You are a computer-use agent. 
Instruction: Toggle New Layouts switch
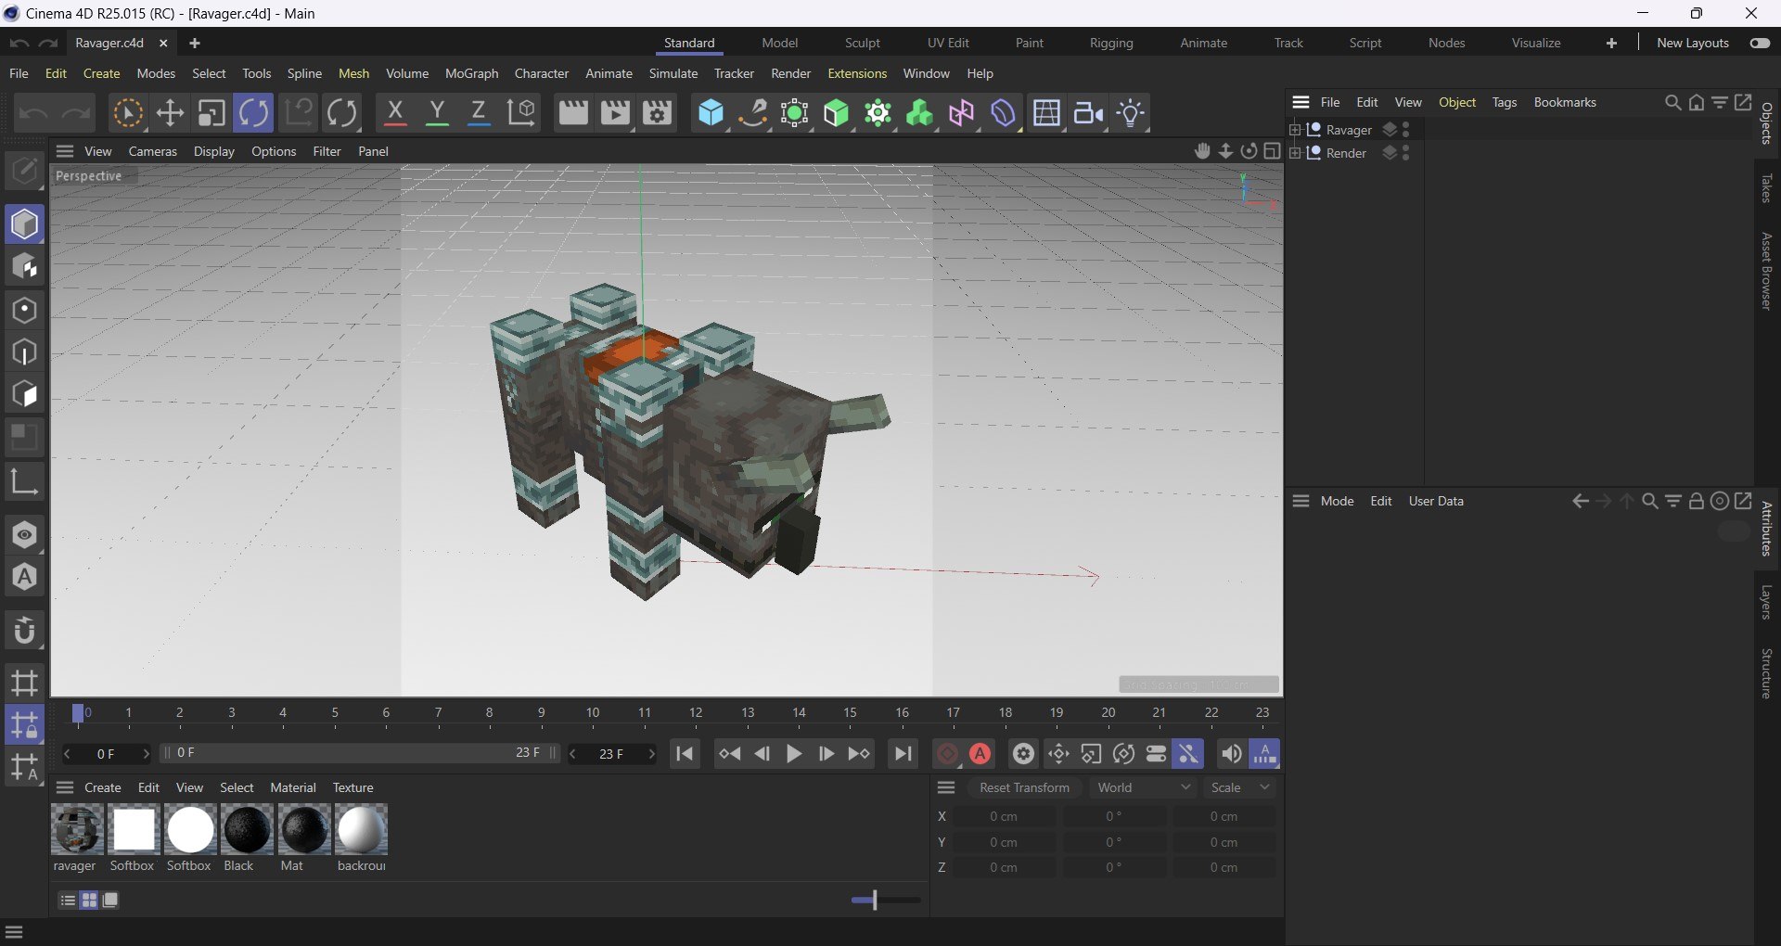tap(1760, 43)
